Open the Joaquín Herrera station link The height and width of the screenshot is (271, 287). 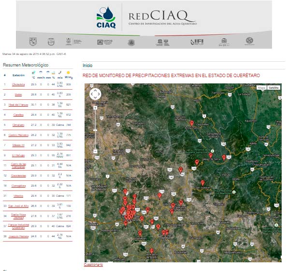tap(18, 236)
